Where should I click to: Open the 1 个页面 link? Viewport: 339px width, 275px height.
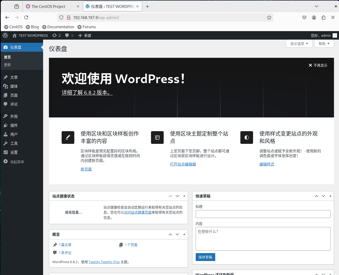(131, 245)
